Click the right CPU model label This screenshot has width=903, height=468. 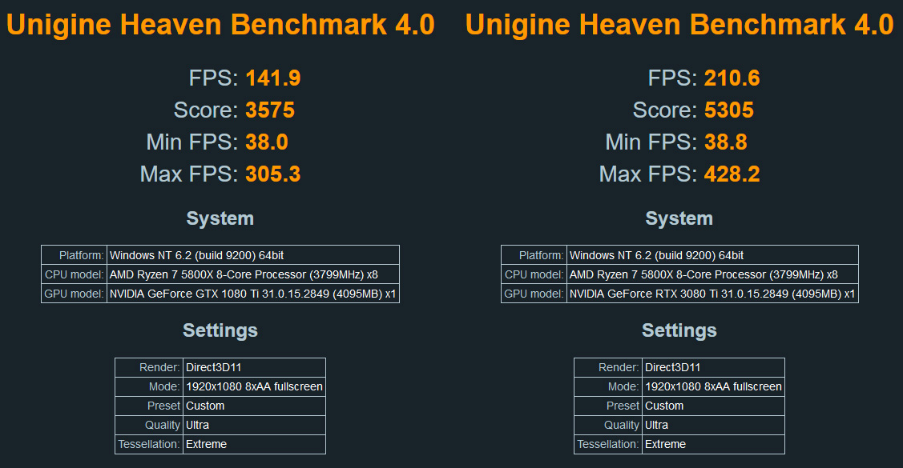tap(534, 274)
